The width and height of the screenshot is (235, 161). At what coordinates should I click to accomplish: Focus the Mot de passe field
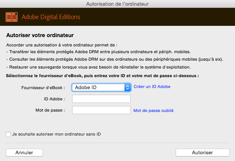[x=102, y=110]
